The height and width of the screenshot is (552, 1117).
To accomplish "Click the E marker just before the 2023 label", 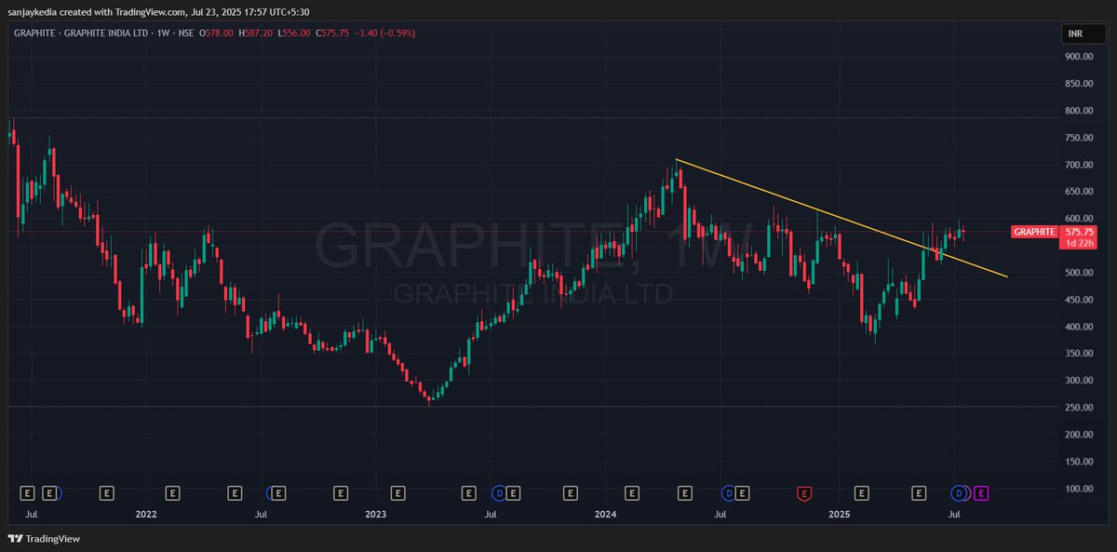I will pos(340,492).
